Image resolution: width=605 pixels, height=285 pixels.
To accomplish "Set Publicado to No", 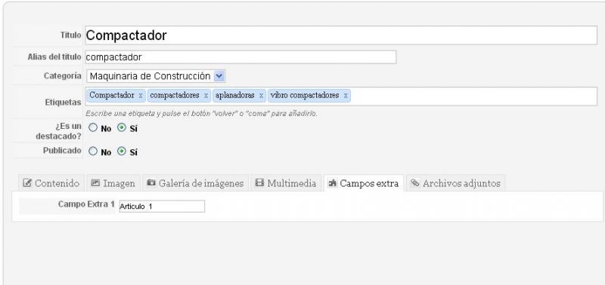I will tap(93, 152).
